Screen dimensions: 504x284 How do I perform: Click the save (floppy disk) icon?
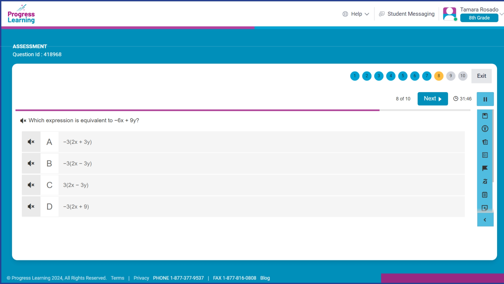(485, 116)
